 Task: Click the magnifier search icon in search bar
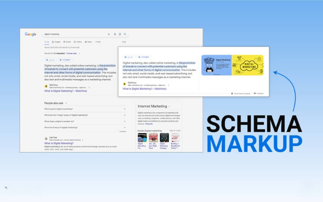pyautogui.click(x=125, y=34)
